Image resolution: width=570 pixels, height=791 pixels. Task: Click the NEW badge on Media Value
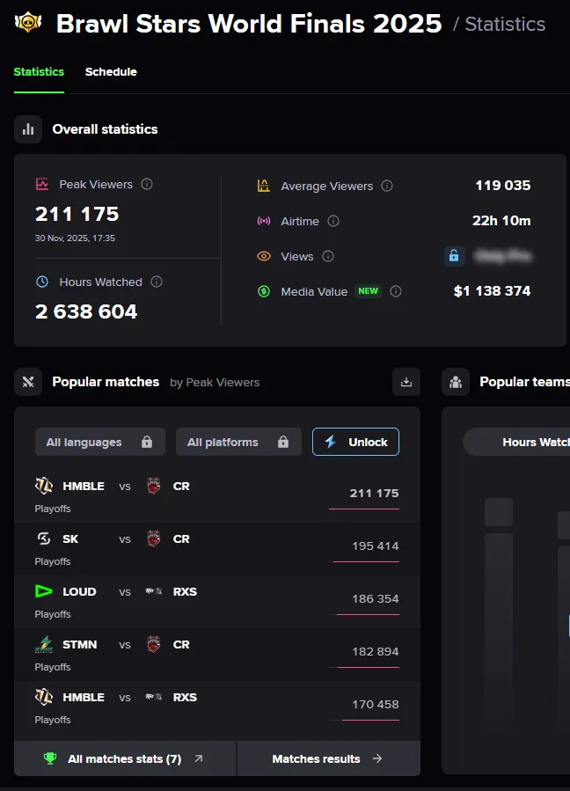click(369, 290)
